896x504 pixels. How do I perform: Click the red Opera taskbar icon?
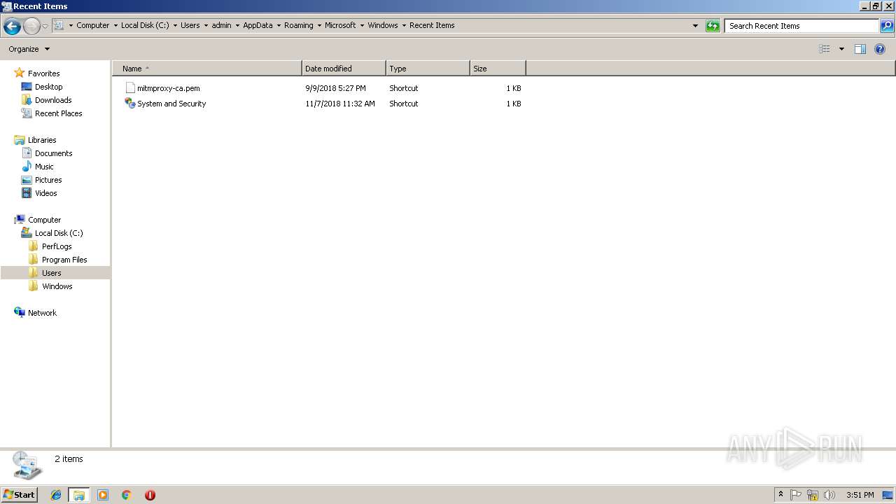[150, 495]
